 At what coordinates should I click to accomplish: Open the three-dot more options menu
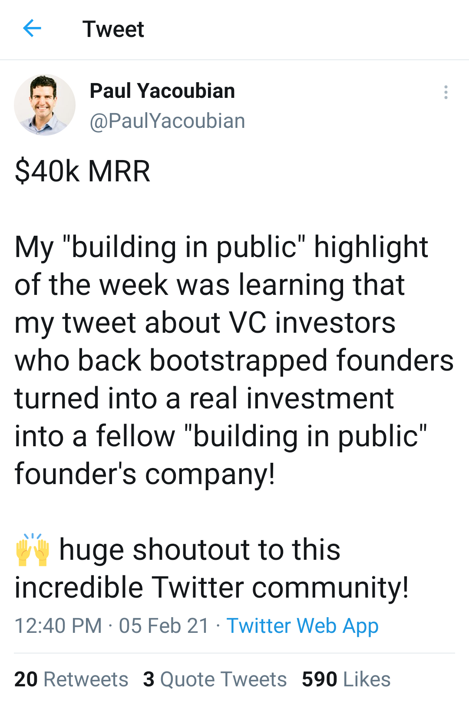point(446,92)
